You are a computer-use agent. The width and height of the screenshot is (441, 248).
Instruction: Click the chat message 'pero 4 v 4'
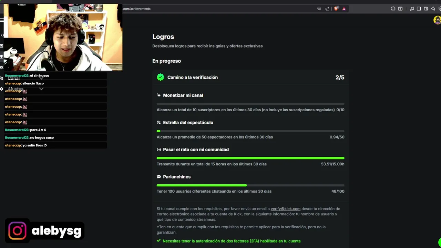click(38, 130)
